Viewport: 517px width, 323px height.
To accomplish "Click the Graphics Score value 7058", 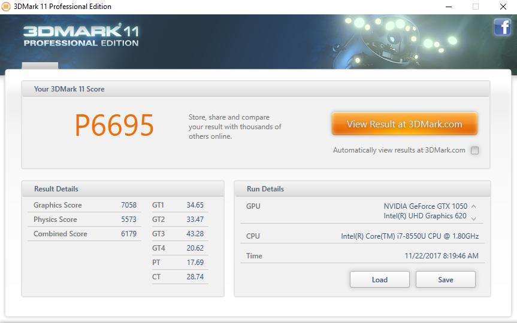I will pos(129,205).
